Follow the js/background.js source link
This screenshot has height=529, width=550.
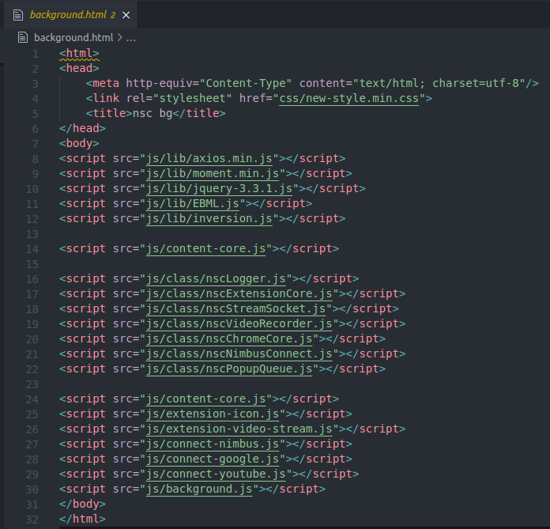pos(199,489)
